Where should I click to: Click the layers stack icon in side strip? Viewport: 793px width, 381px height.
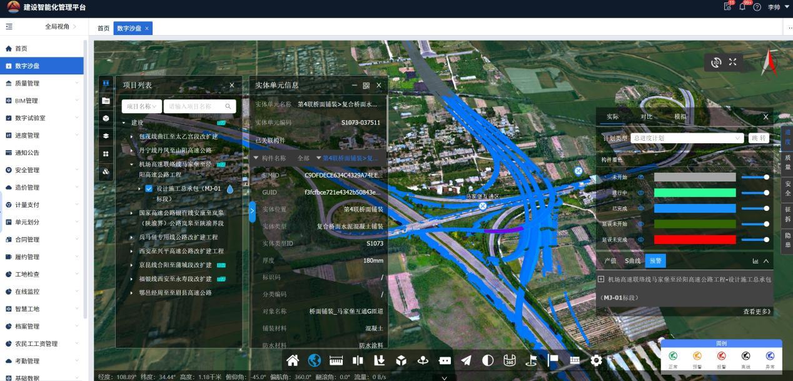106,136
